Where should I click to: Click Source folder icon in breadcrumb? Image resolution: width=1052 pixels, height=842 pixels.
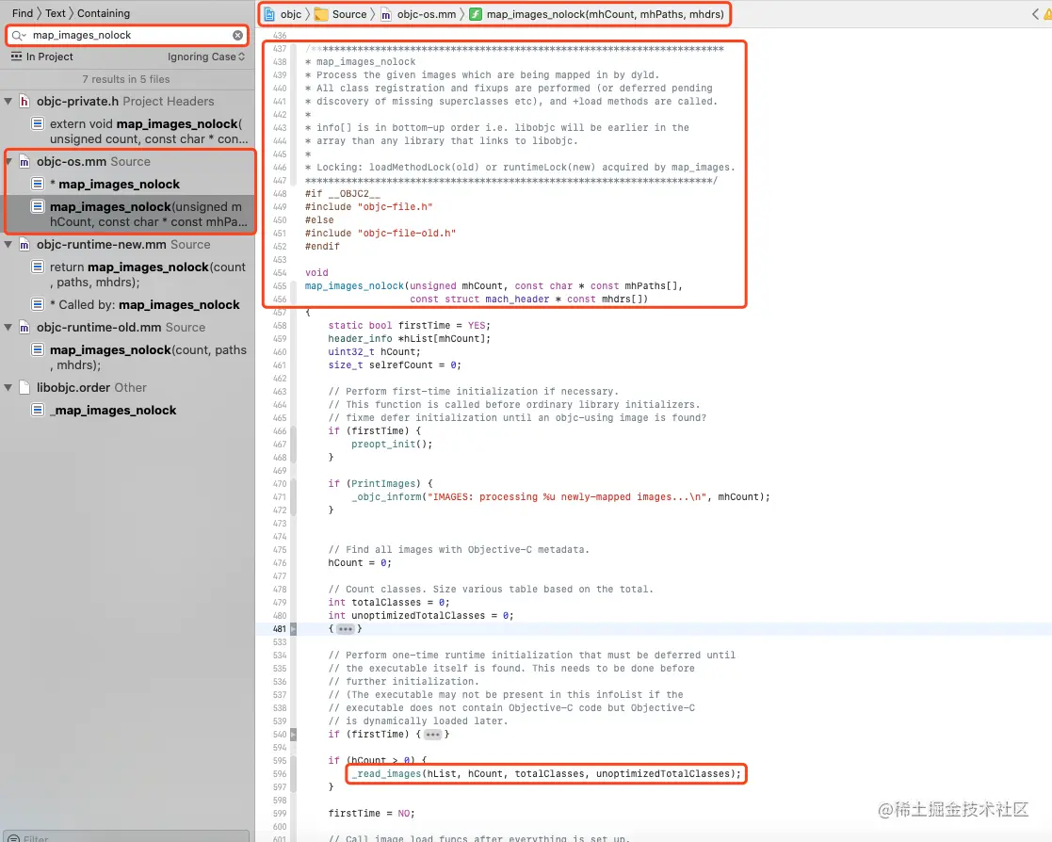click(321, 14)
